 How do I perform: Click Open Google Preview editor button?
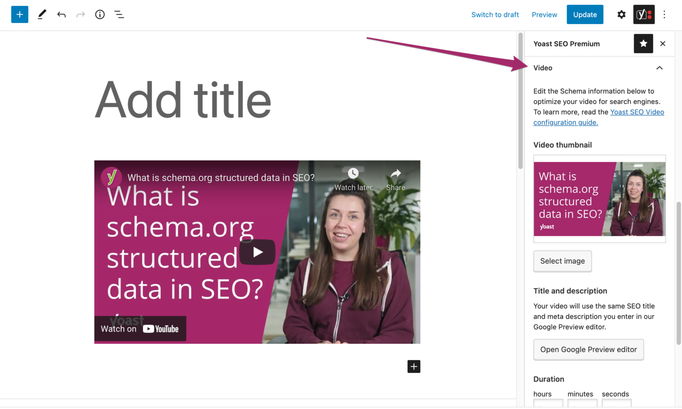pos(588,349)
